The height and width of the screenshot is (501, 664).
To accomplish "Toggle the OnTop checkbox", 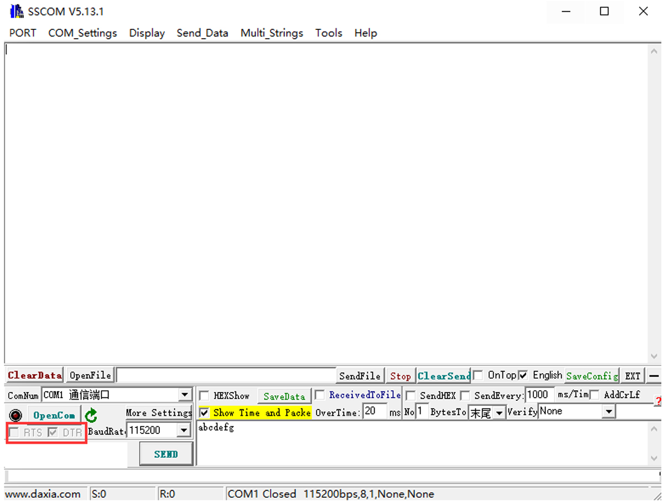I will click(478, 375).
